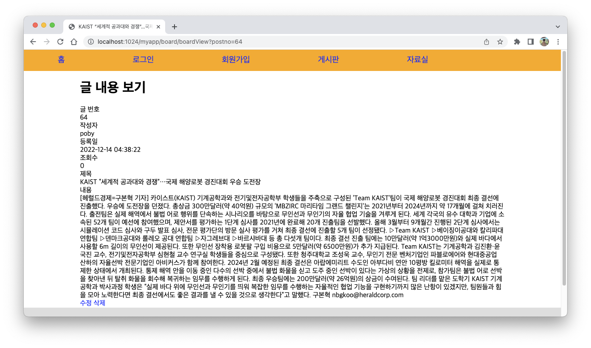591x348 pixels.
Task: Click the green fullscreen window button
Action: 52,25
